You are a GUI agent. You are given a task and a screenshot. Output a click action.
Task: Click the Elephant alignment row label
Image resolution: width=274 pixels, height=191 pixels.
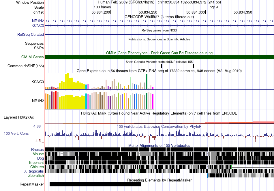[x=36, y=162]
